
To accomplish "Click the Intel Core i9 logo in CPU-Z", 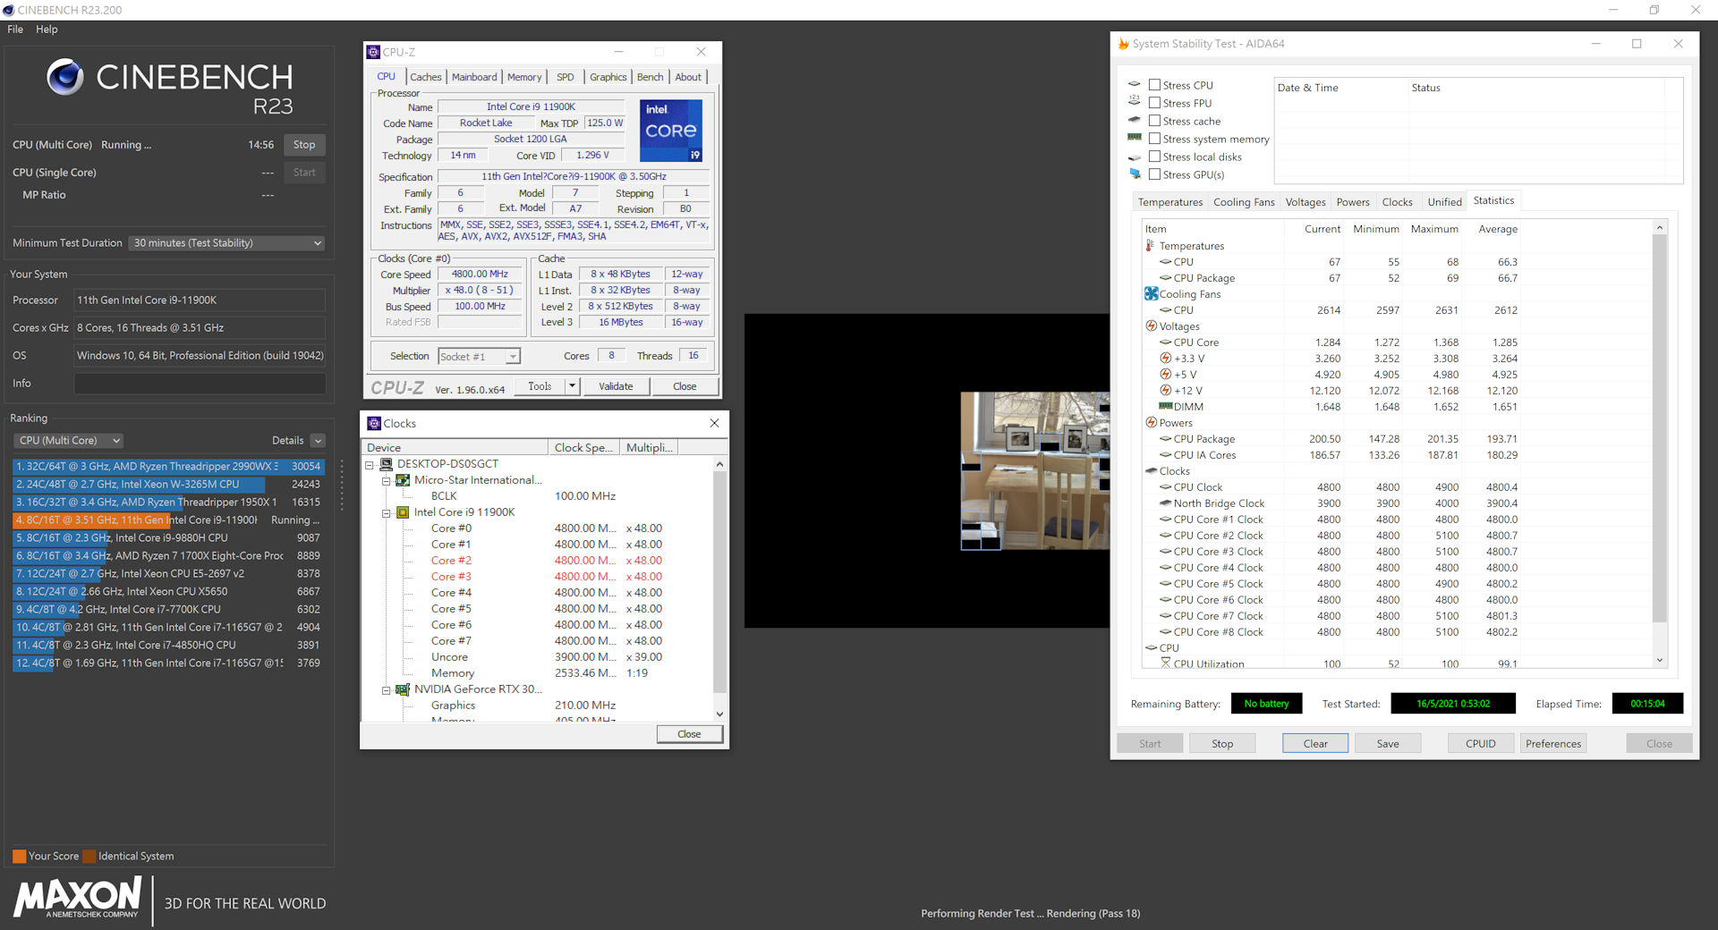I will (671, 131).
